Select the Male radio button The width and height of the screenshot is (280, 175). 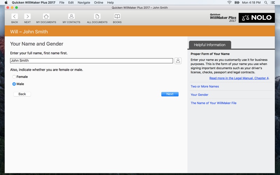(14, 84)
